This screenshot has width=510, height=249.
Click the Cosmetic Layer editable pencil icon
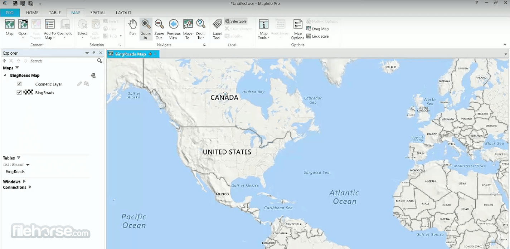[79, 84]
